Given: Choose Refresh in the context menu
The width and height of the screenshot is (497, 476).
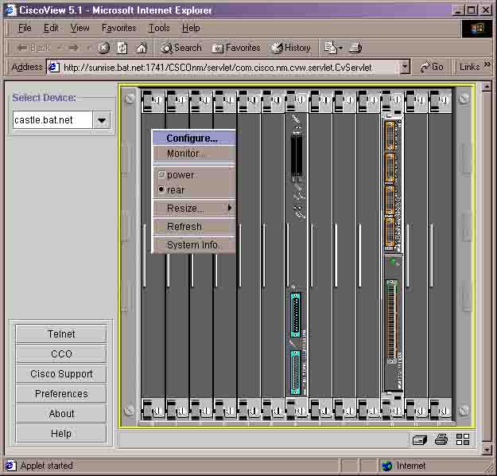Looking at the screenshot, I should 194,227.
